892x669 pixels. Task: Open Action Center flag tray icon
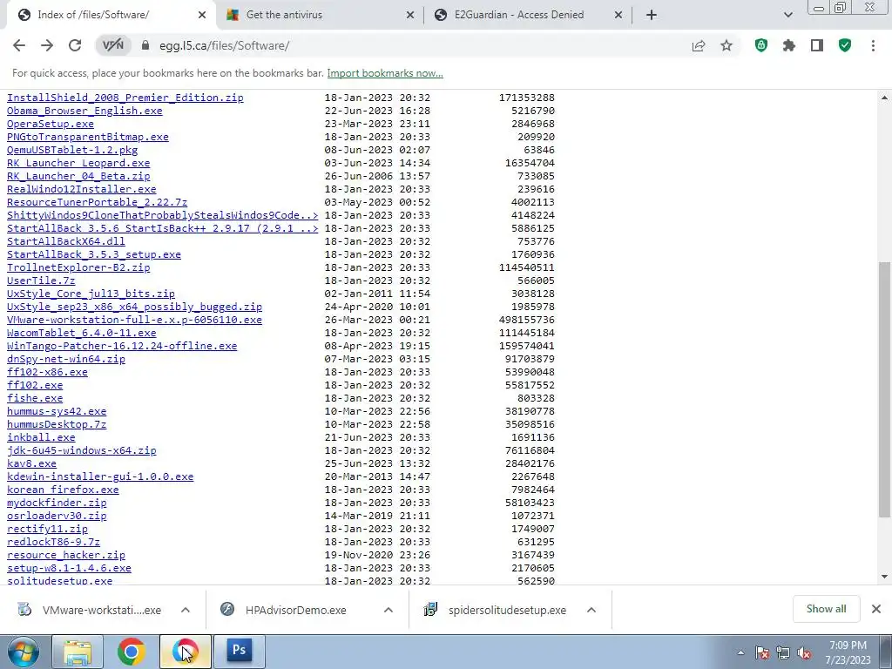pos(762,653)
